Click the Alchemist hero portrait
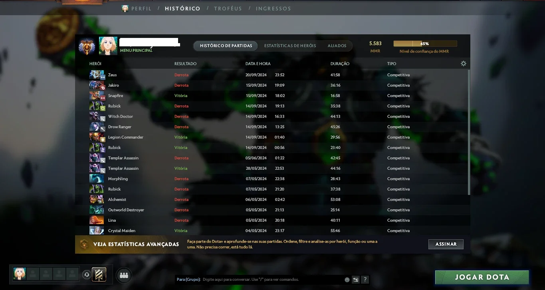The height and width of the screenshot is (290, 545). tap(97, 199)
